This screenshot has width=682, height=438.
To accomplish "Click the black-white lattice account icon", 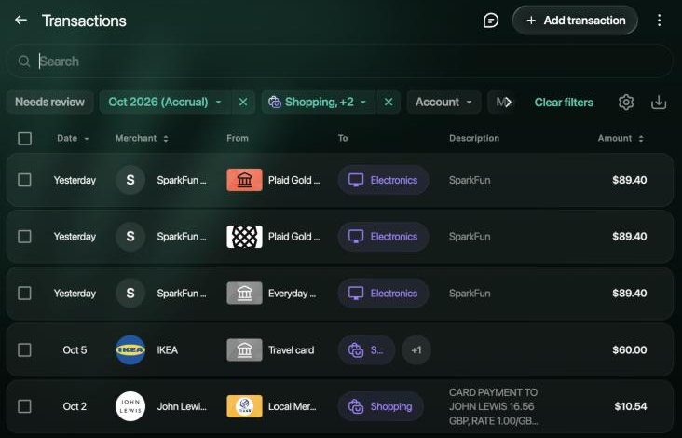I will (244, 236).
